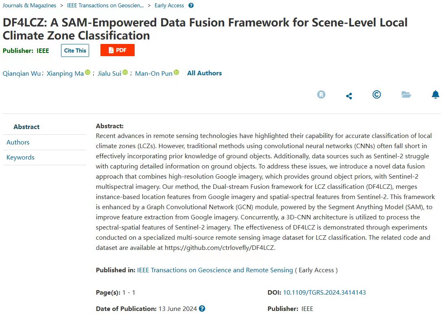Click the Cite This button
The image size is (445, 315).
pyautogui.click(x=75, y=50)
